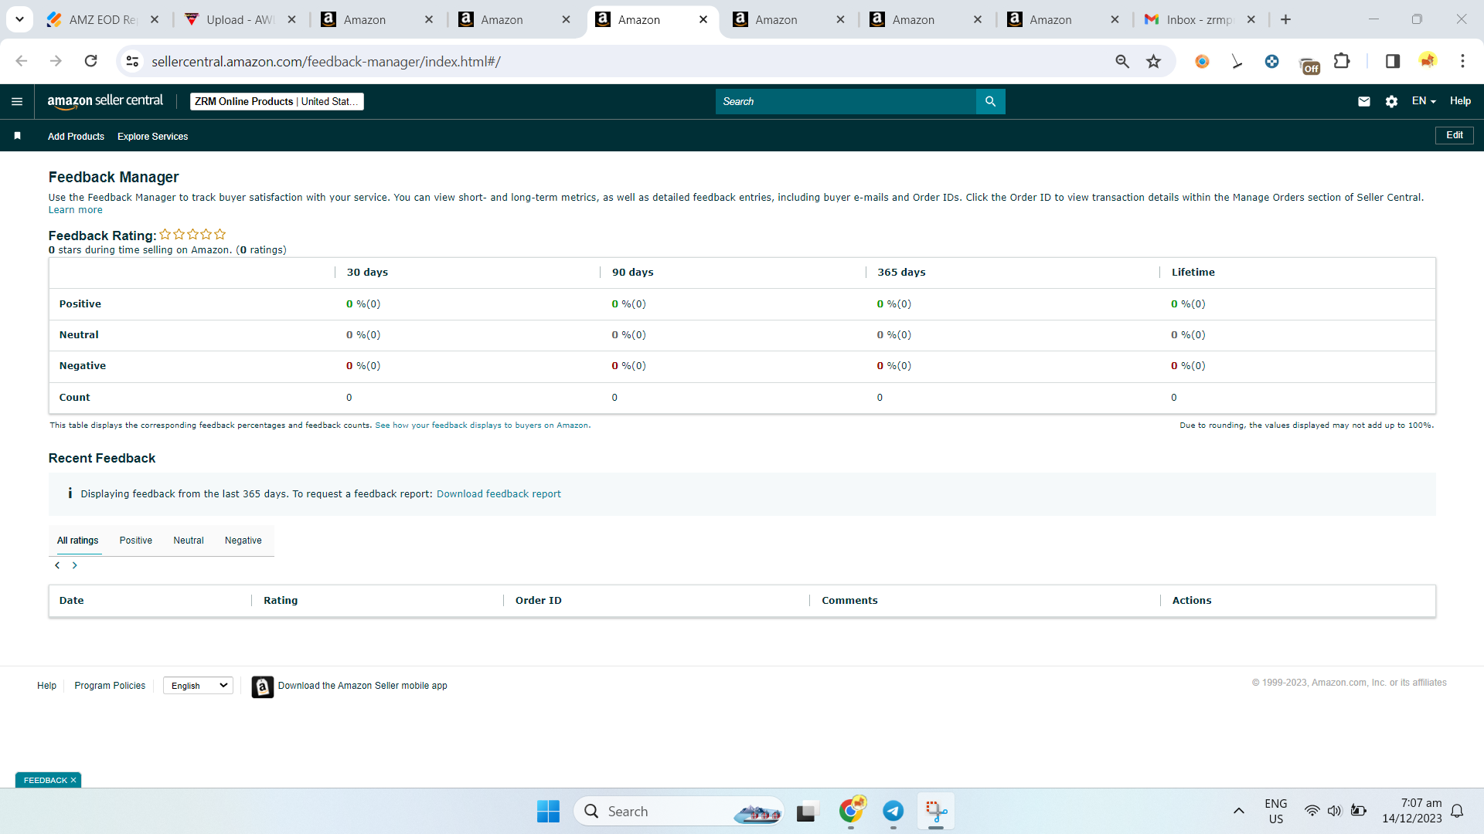Show hidden tray icons chevron
Image resolution: width=1484 pixels, height=834 pixels.
pos(1239,811)
